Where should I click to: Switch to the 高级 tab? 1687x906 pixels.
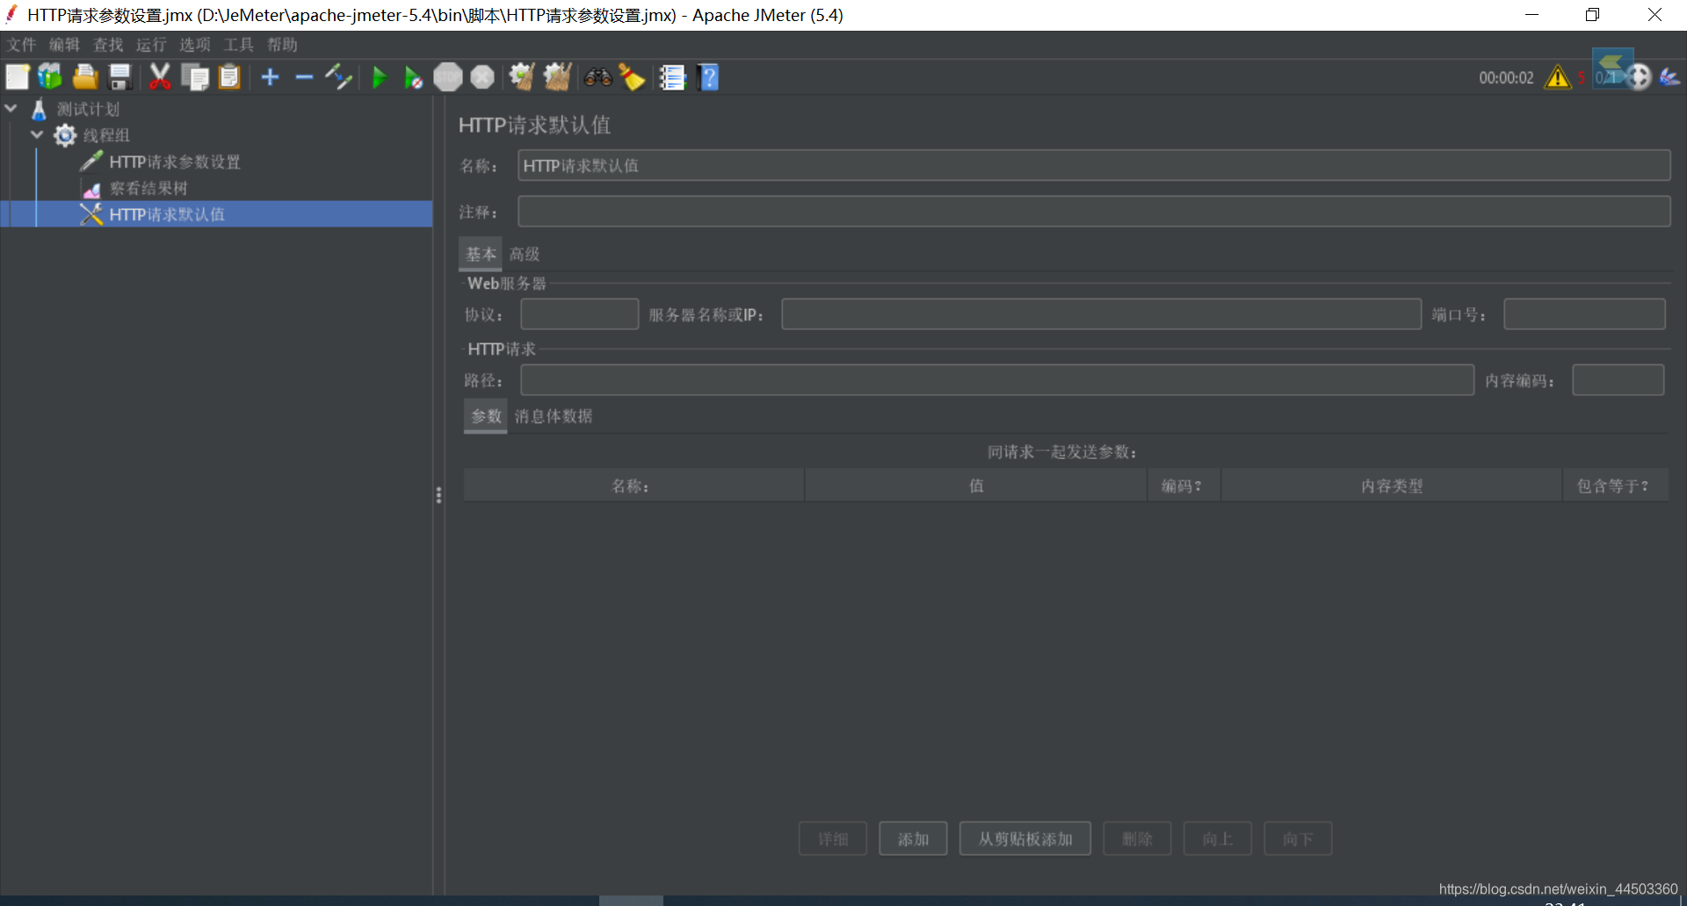coord(525,254)
